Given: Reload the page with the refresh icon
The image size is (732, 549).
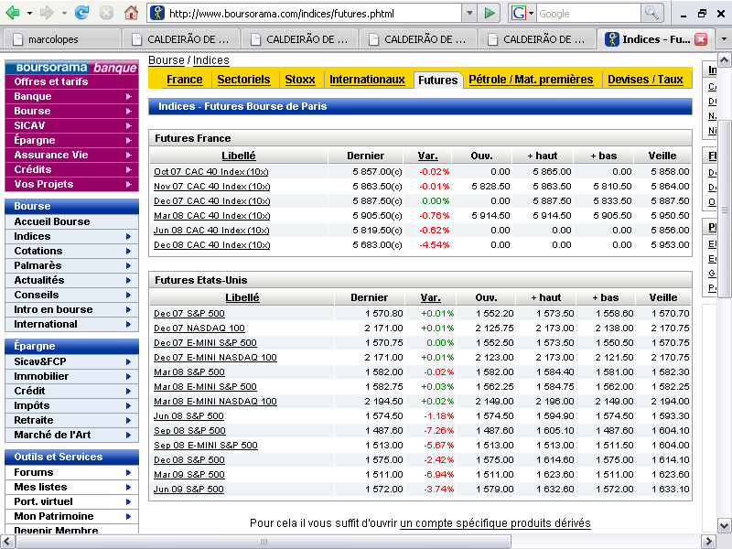Looking at the screenshot, I should (81, 13).
